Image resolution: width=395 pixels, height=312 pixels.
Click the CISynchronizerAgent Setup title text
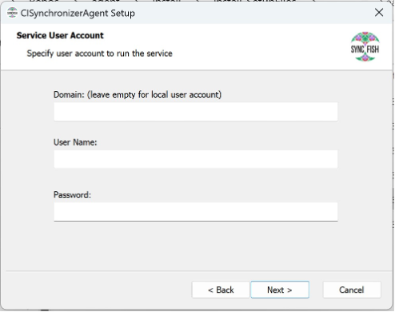coord(78,13)
